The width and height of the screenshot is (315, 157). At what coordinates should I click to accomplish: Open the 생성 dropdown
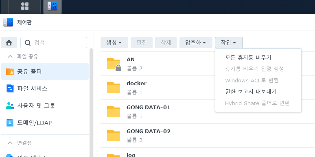click(114, 43)
